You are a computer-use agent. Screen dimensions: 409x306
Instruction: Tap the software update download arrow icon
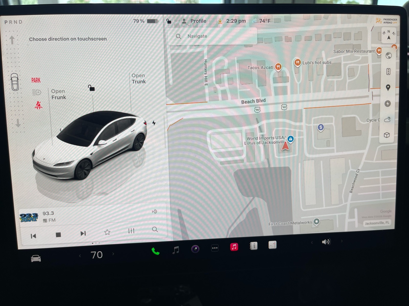[x=220, y=21]
